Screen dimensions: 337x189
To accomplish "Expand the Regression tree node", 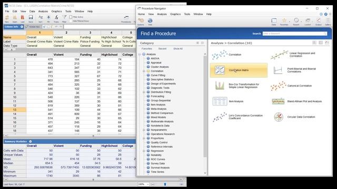I will (144, 151).
